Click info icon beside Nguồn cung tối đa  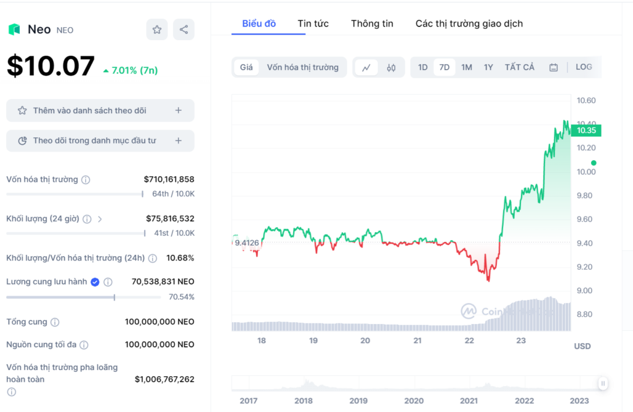(x=83, y=345)
